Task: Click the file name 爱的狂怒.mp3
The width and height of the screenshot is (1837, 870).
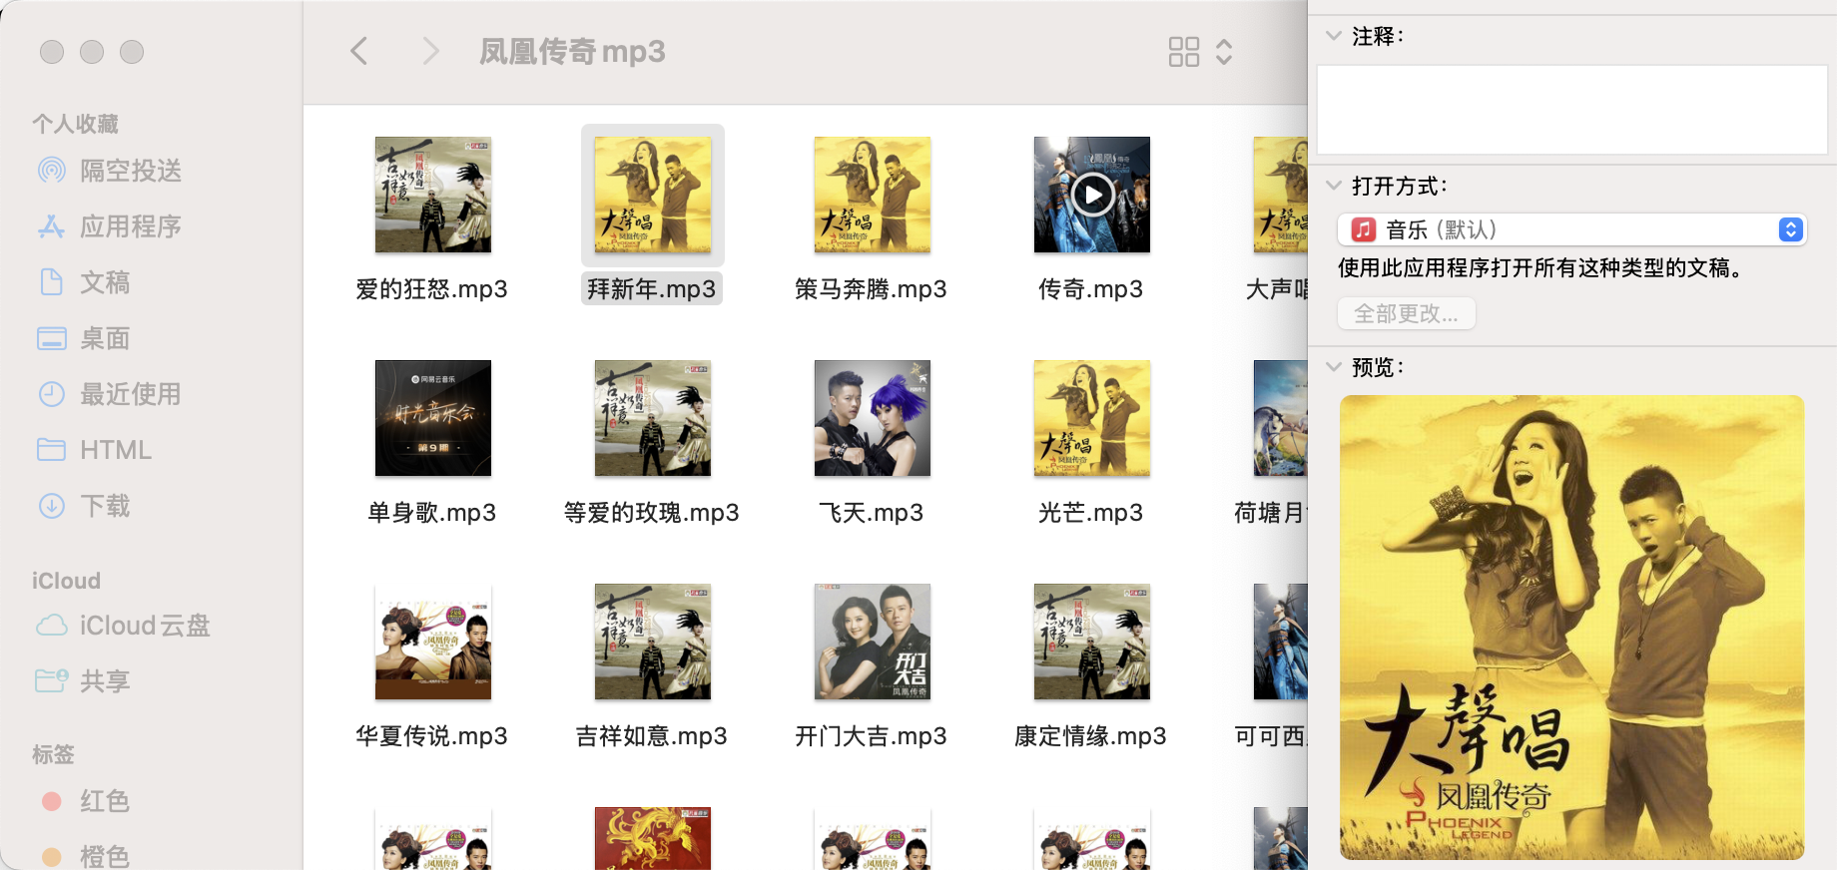Action: pos(432,289)
